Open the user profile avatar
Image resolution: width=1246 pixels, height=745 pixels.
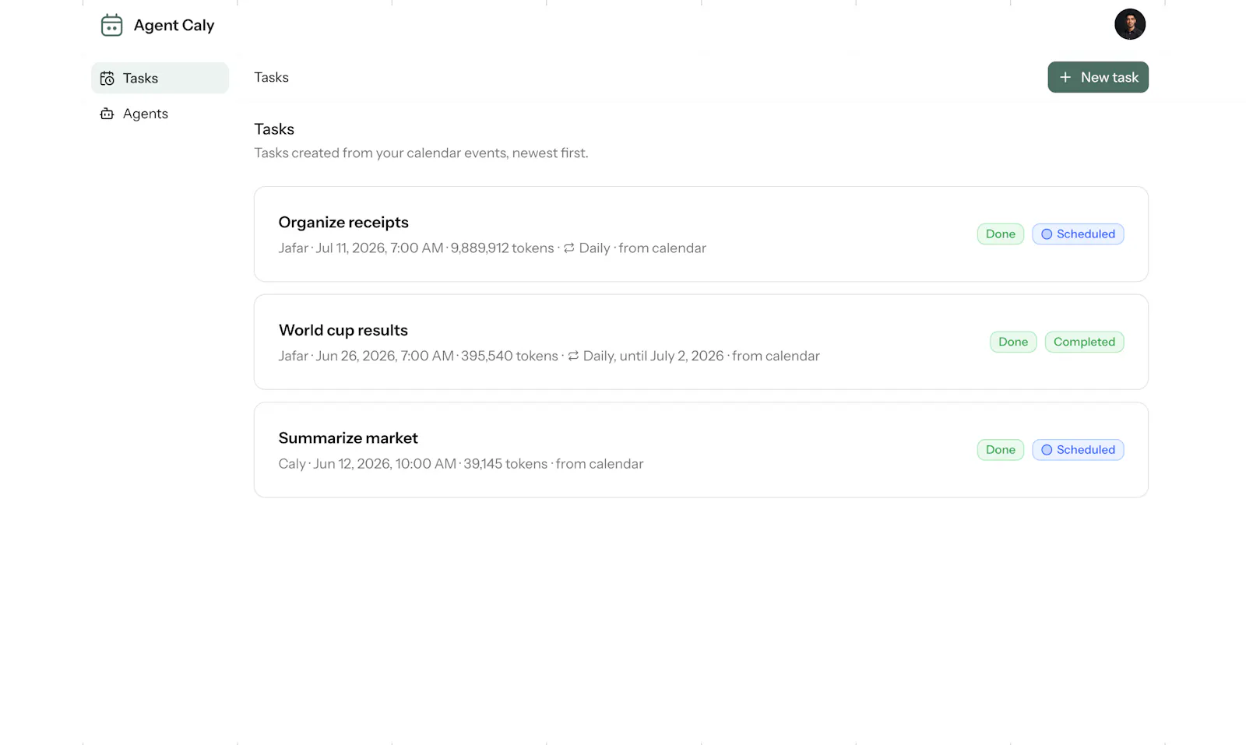coord(1129,24)
